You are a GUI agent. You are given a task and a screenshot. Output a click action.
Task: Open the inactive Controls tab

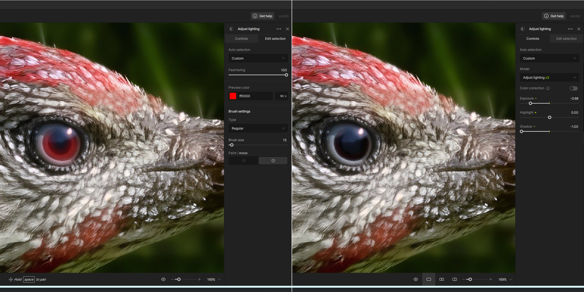241,39
